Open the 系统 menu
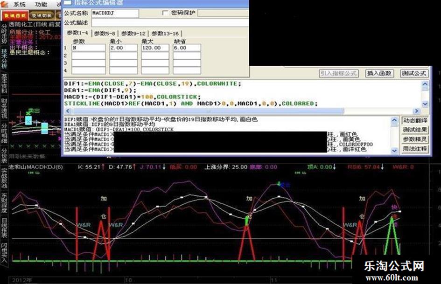Image resolution: width=441 pixels, height=284 pixels. coord(19,4)
